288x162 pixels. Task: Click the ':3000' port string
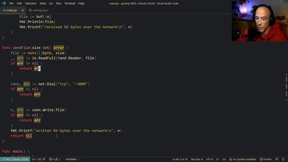click(80, 84)
